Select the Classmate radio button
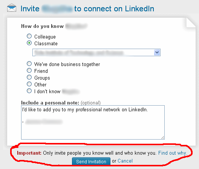The image size is (199, 169). [29, 43]
